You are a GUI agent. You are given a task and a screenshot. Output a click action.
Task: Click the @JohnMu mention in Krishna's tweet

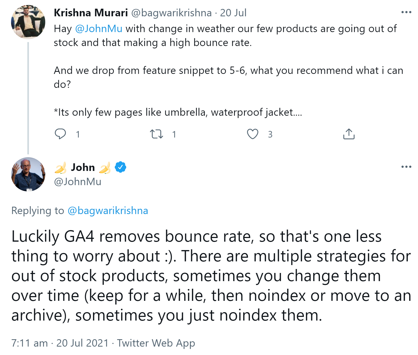99,29
